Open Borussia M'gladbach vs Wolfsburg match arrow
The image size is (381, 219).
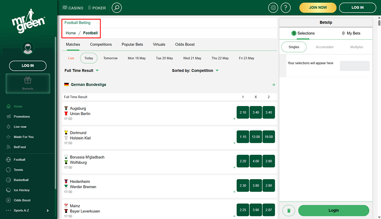[234, 167]
